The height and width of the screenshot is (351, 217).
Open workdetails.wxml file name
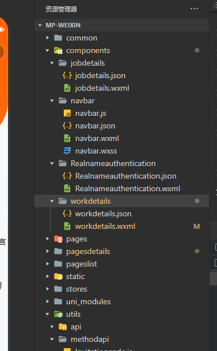105,227
